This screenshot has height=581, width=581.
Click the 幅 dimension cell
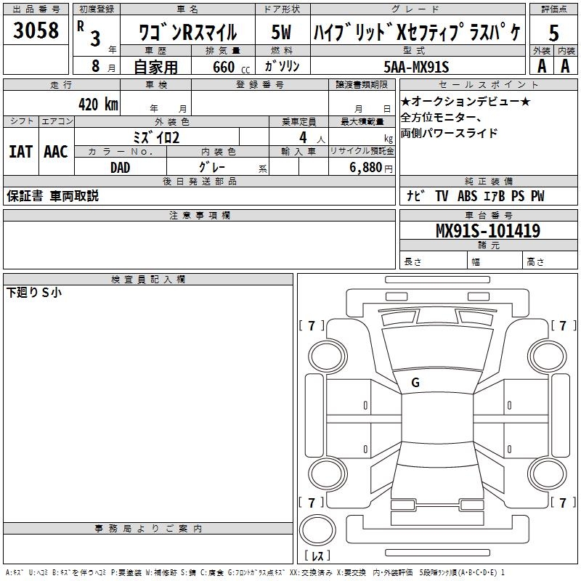click(x=495, y=261)
